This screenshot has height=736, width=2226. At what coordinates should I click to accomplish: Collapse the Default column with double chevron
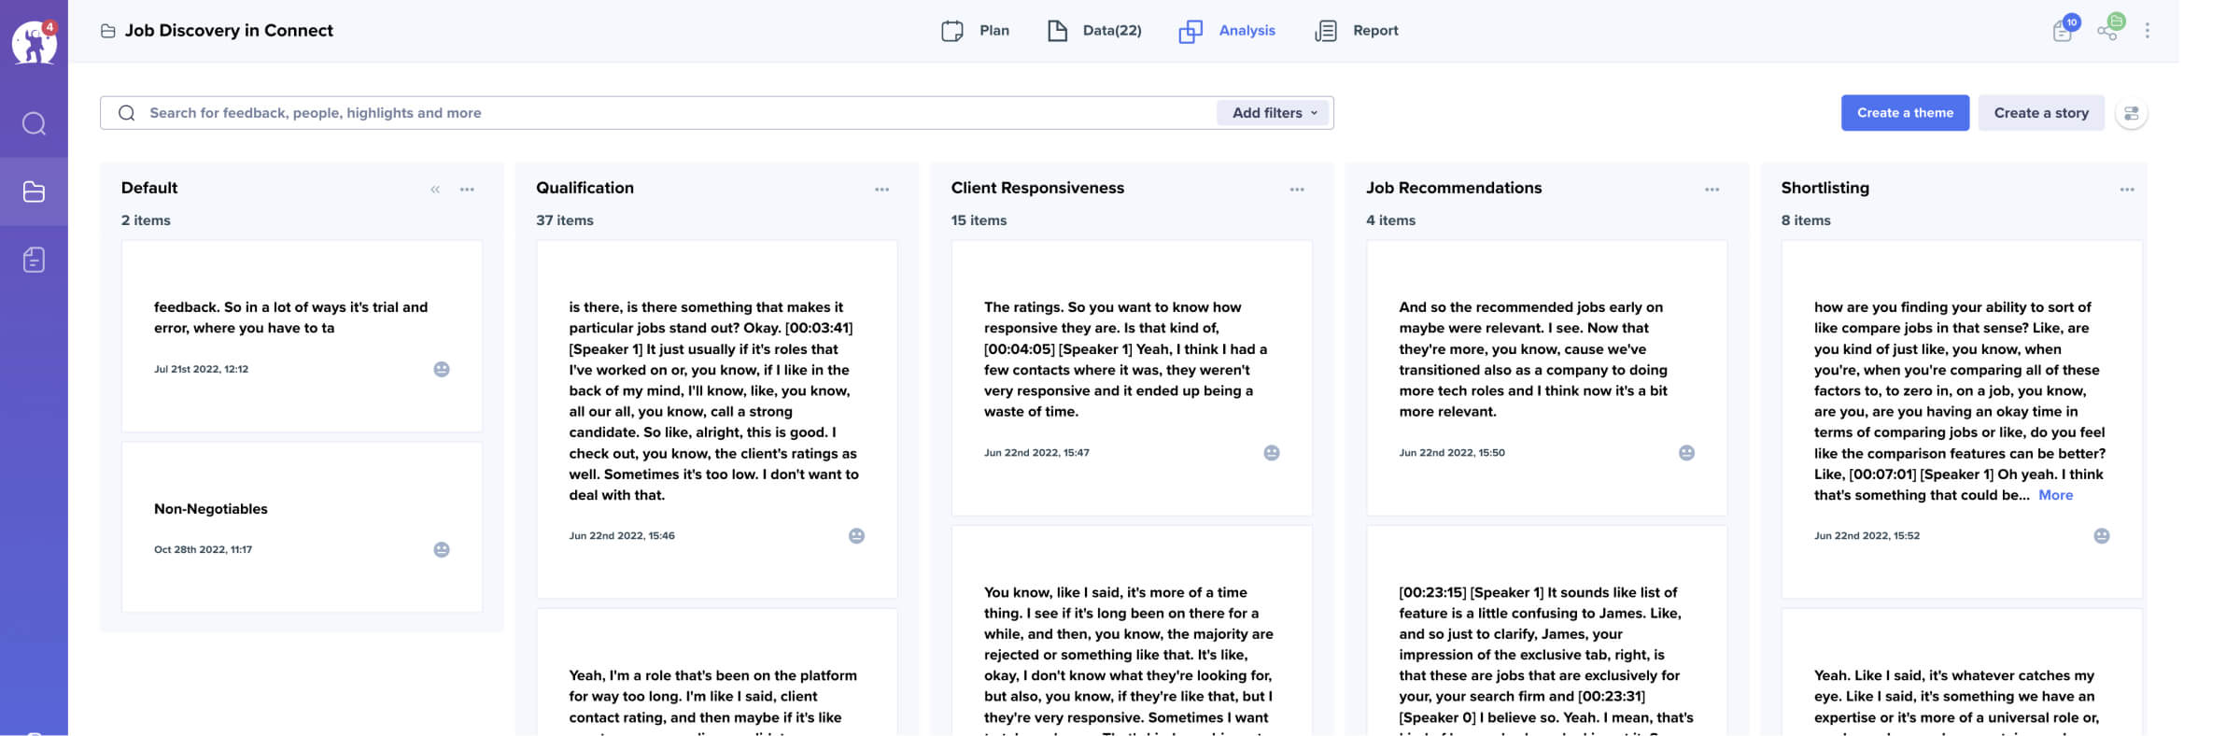435,190
